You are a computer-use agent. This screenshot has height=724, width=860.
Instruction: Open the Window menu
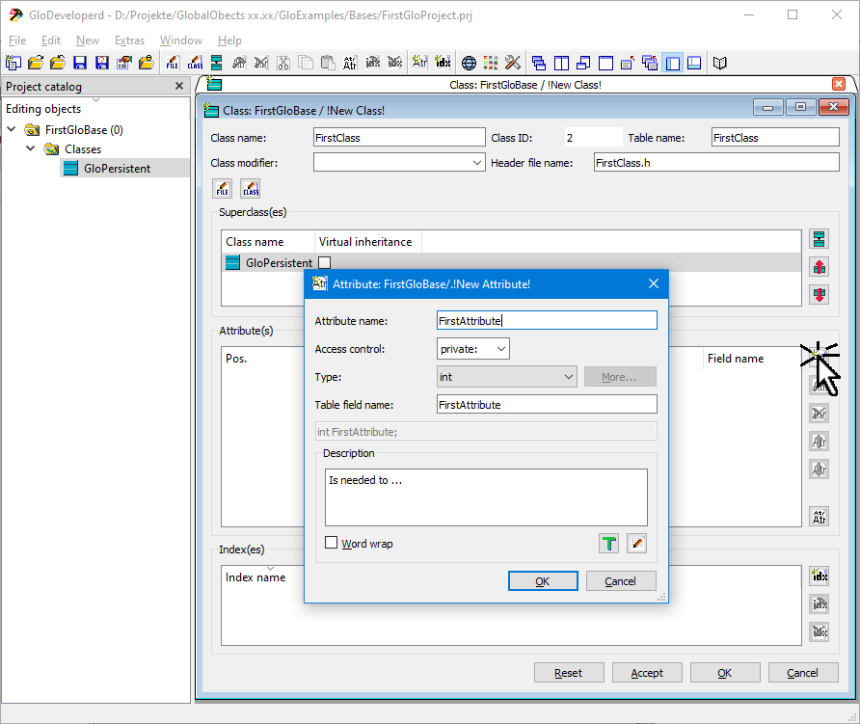[180, 40]
